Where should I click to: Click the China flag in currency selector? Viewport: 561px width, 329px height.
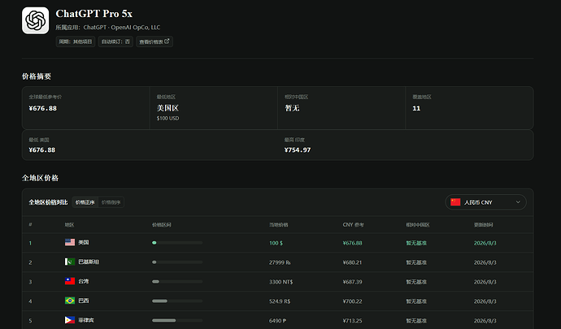click(x=455, y=202)
